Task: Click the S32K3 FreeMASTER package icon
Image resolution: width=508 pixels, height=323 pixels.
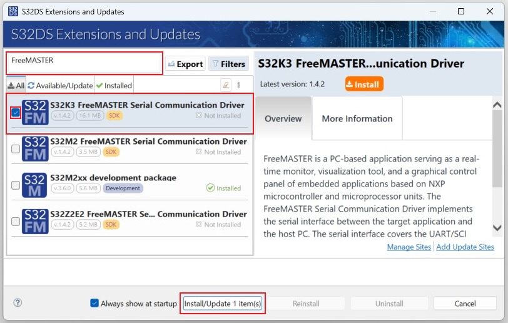Action: click(x=35, y=113)
